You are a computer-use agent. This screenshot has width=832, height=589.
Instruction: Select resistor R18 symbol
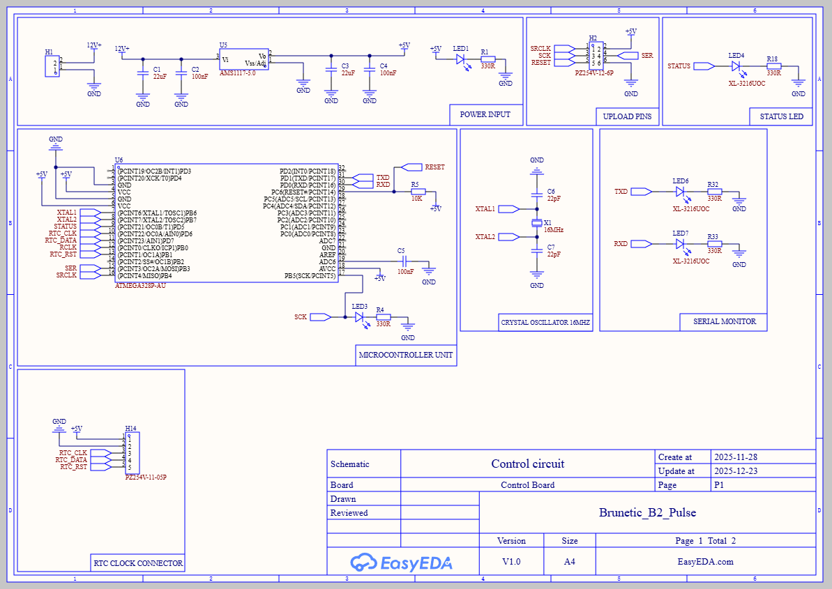[x=773, y=66]
